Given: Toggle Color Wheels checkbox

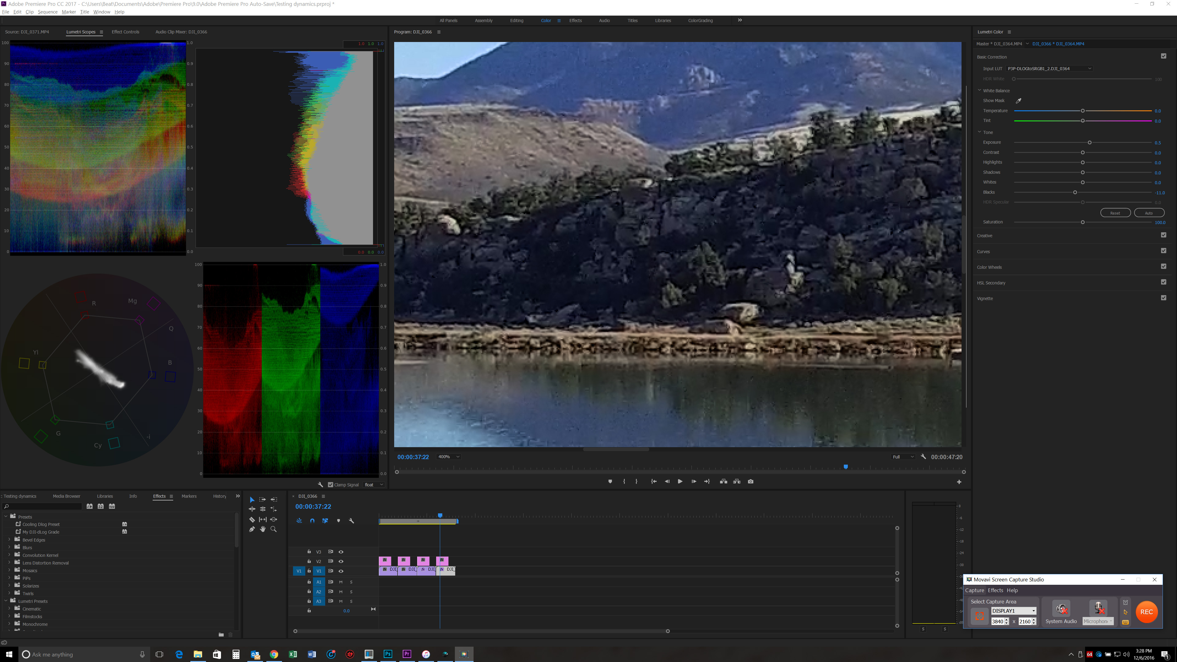Looking at the screenshot, I should [x=1164, y=266].
